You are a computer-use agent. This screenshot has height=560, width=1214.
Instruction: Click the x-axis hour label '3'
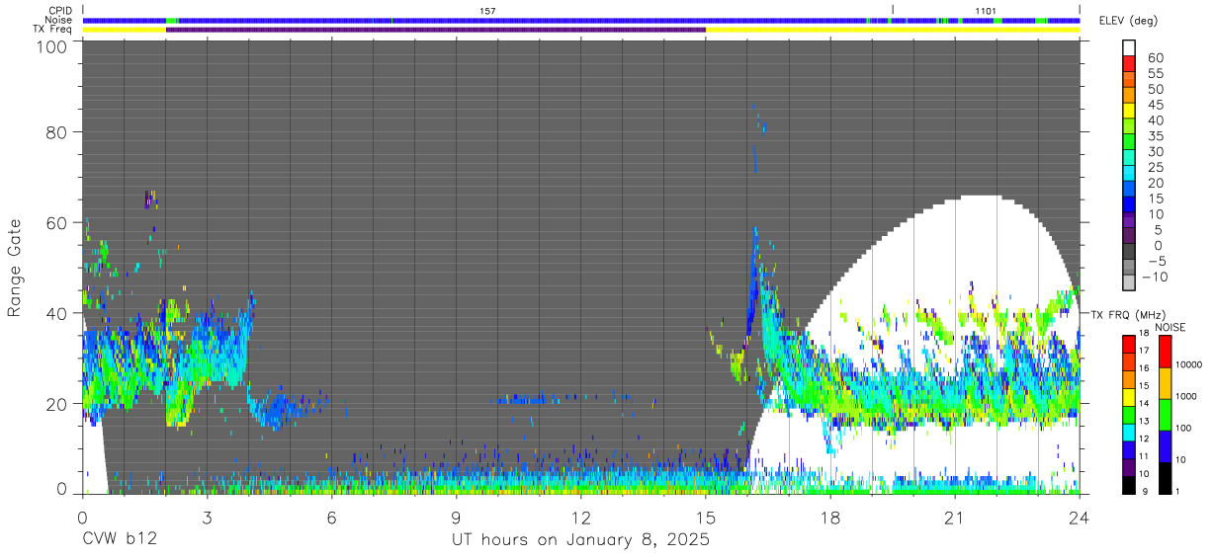pyautogui.click(x=208, y=517)
